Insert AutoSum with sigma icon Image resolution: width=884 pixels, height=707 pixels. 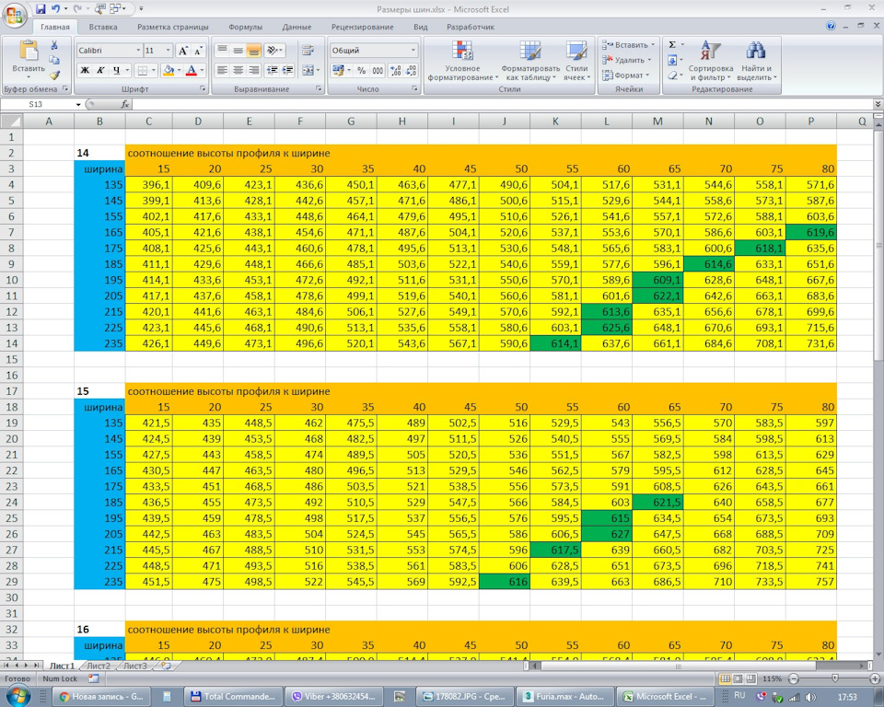coord(672,44)
